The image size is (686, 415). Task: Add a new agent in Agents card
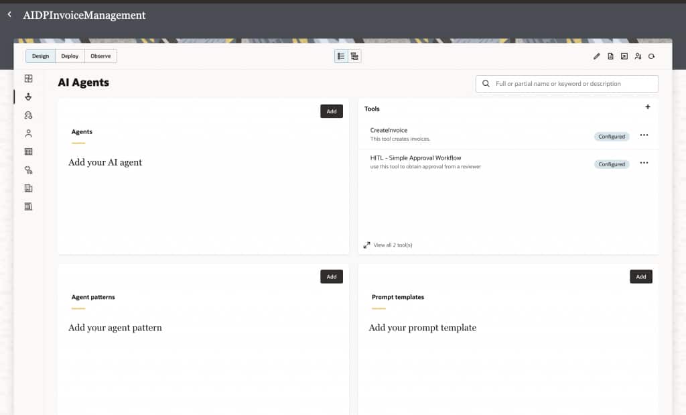332,111
